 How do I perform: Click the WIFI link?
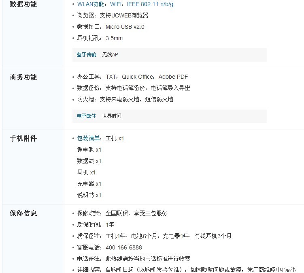click(x=117, y=4)
